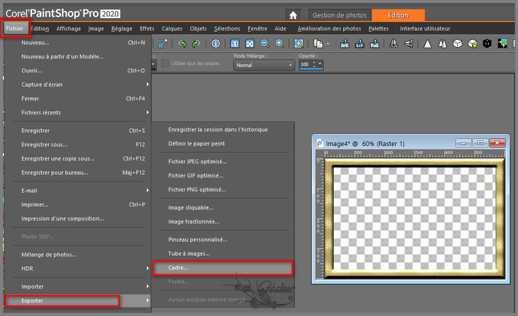Viewport: 518px width, 316px height.
Task: Open image information icon
Action: pyautogui.click(x=216, y=43)
